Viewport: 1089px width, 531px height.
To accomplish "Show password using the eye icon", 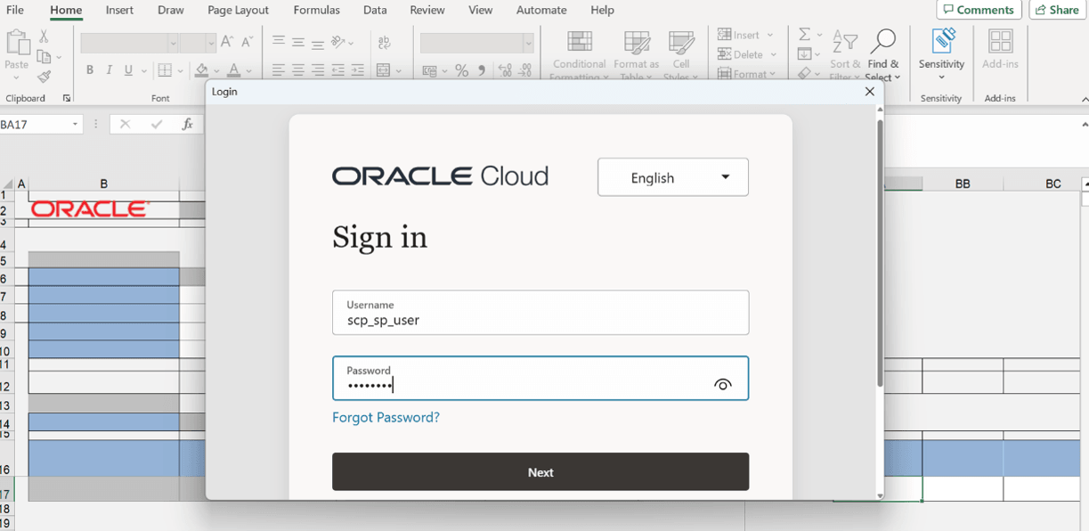I will (722, 385).
